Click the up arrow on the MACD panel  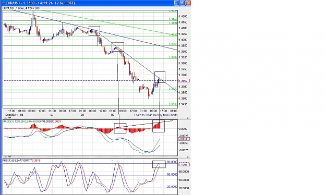5,118
